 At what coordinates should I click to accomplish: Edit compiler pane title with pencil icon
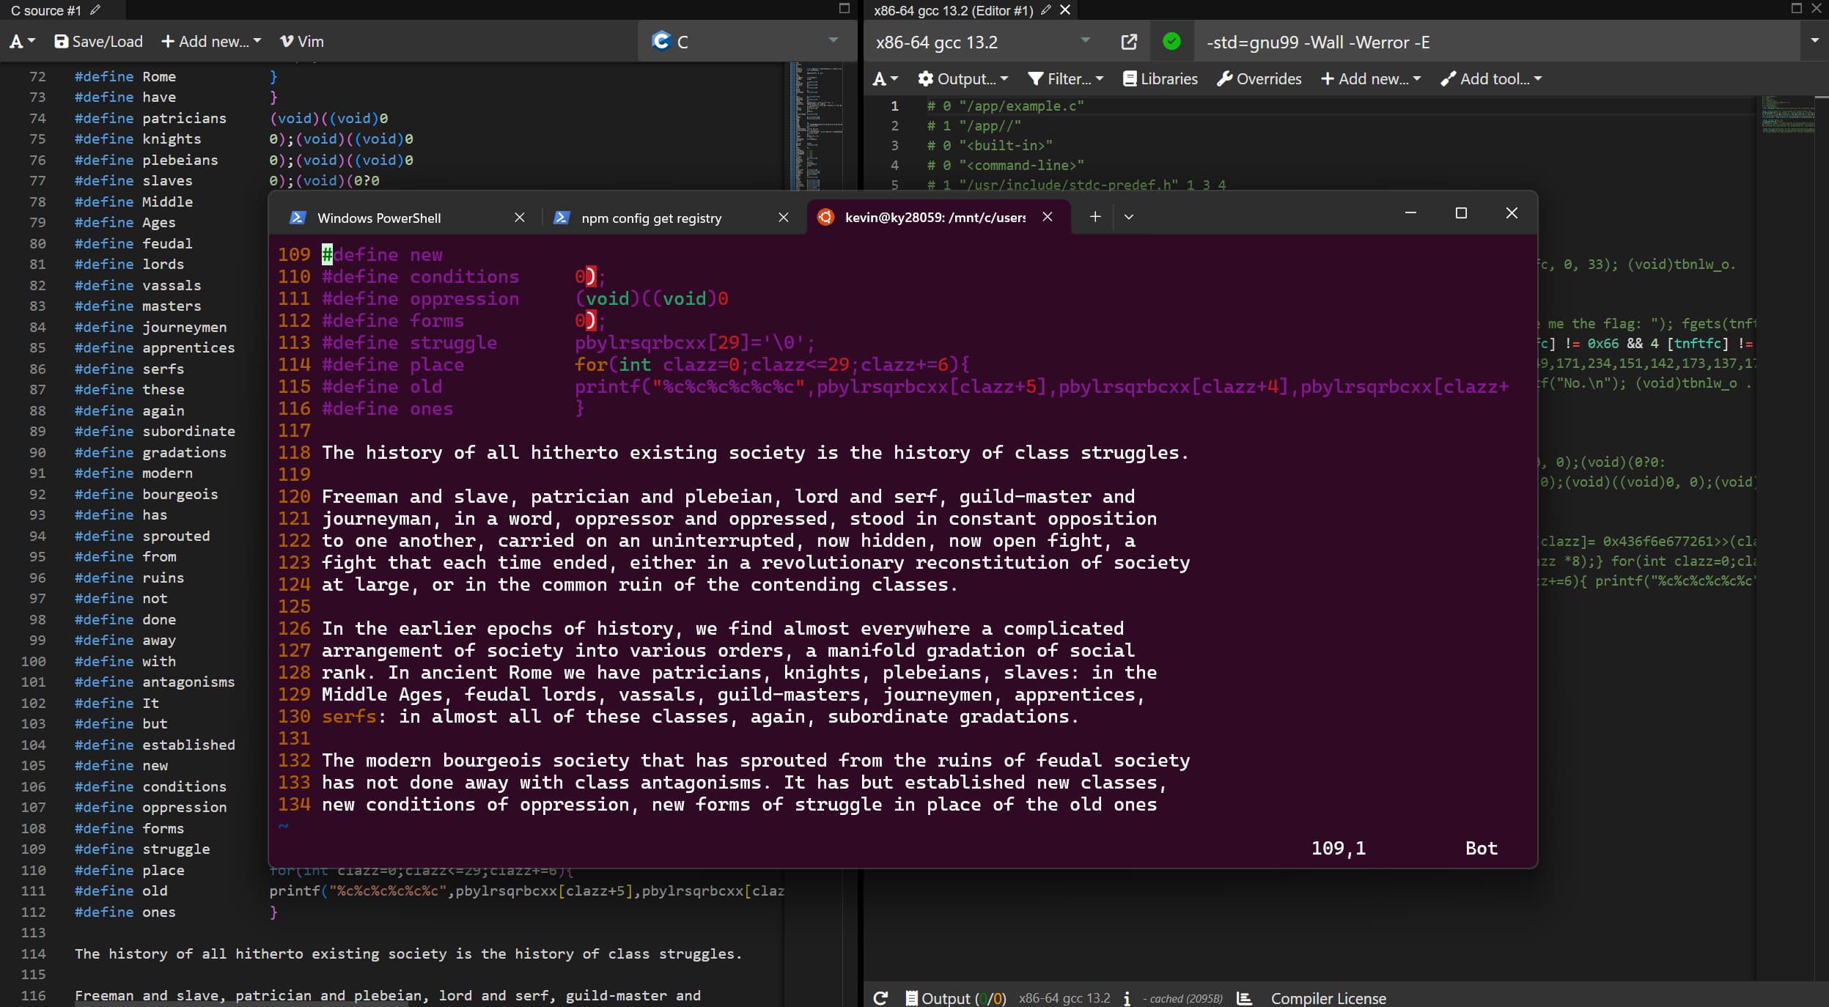click(x=1045, y=10)
